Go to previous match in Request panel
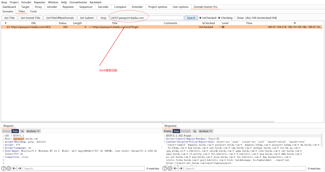The image size is (325, 172). point(14,168)
